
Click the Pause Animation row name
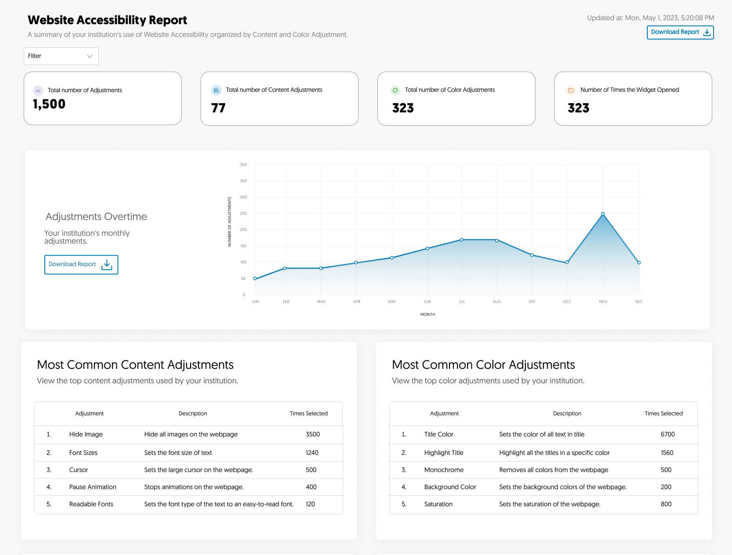(93, 487)
